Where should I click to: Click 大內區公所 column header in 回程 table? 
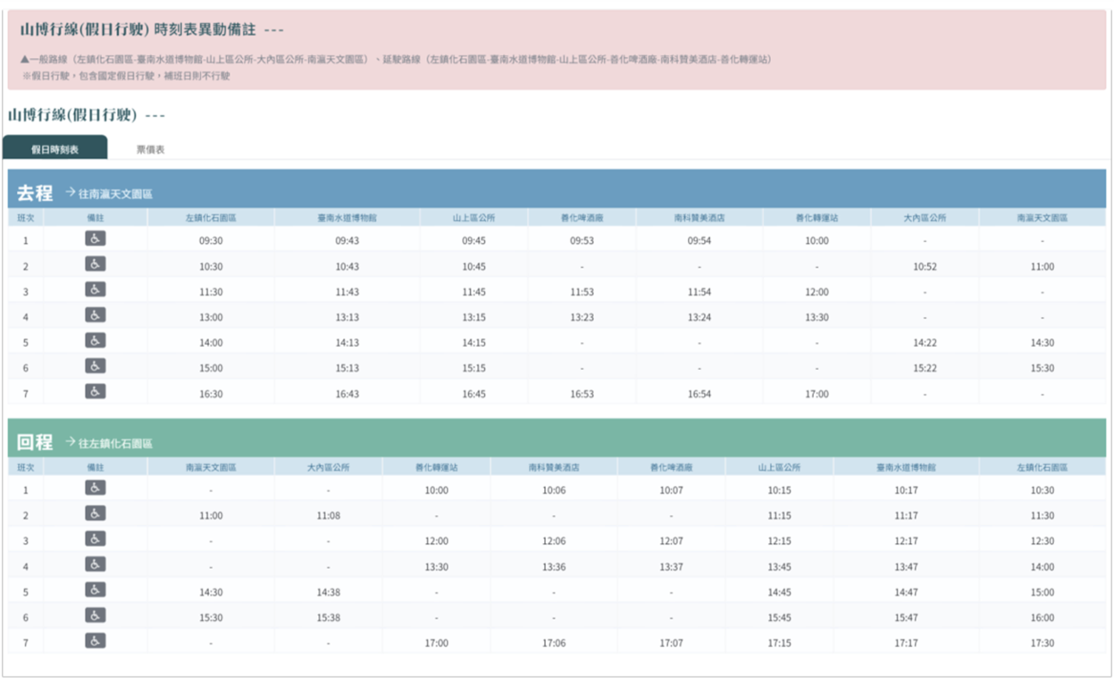point(328,467)
